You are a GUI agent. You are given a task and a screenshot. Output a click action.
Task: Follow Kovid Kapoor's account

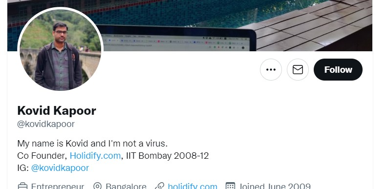[x=338, y=69]
